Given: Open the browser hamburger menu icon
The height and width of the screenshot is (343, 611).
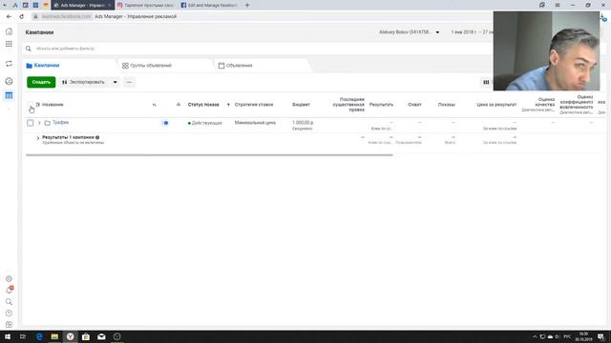Looking at the screenshot, I should coord(558,5).
